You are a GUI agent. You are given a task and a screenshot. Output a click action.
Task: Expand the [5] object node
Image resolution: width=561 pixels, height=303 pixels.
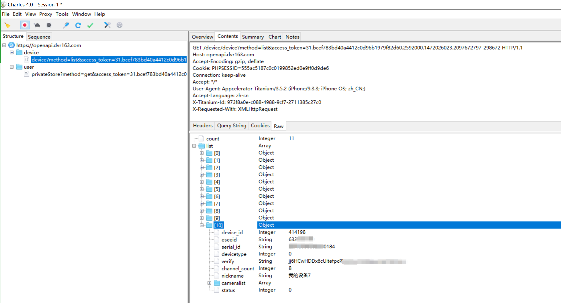tap(202, 189)
